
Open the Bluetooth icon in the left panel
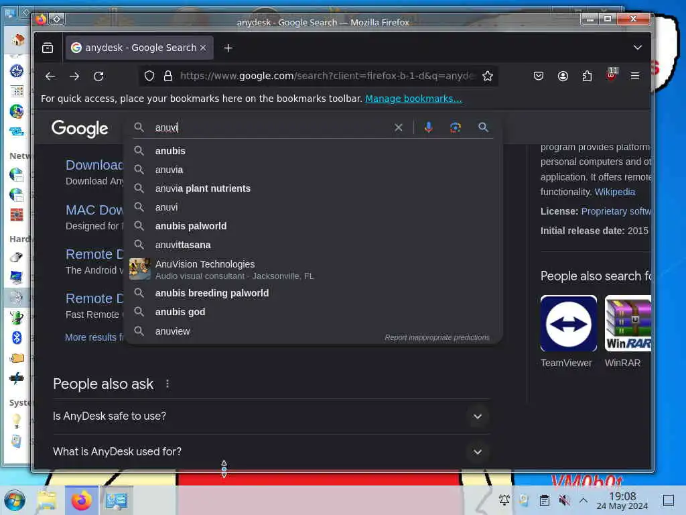pos(17,338)
